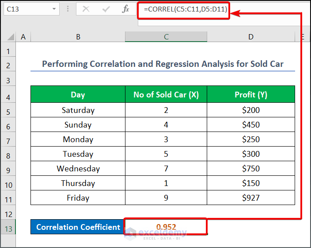Select the $200 profit cell
311x248 pixels.
pos(251,110)
